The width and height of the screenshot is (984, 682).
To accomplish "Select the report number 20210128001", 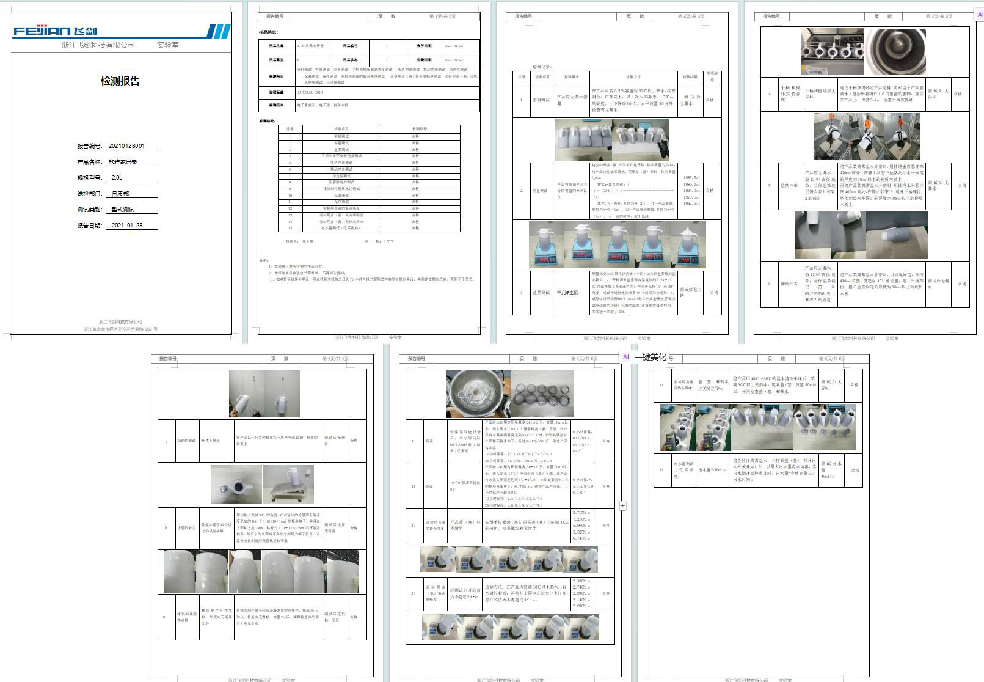I will [126, 146].
